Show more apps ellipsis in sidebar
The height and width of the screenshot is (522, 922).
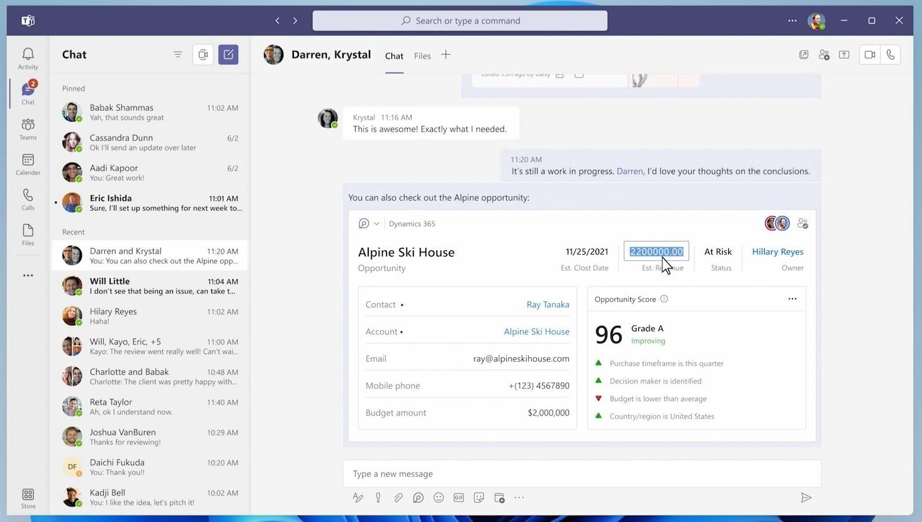[x=28, y=275]
